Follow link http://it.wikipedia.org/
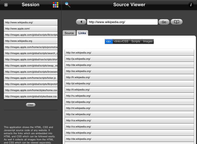The height and width of the screenshot is (144, 197). pyautogui.click(x=129, y=89)
